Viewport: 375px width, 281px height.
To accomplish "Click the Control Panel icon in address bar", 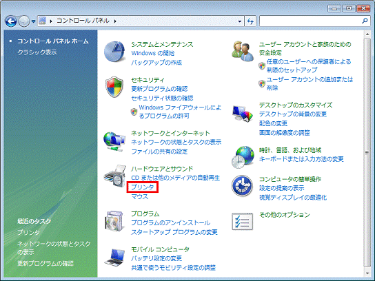I will (x=42, y=21).
